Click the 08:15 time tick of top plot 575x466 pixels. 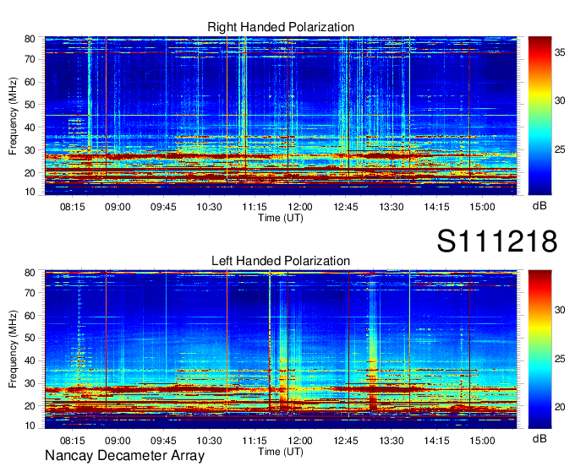coord(72,207)
